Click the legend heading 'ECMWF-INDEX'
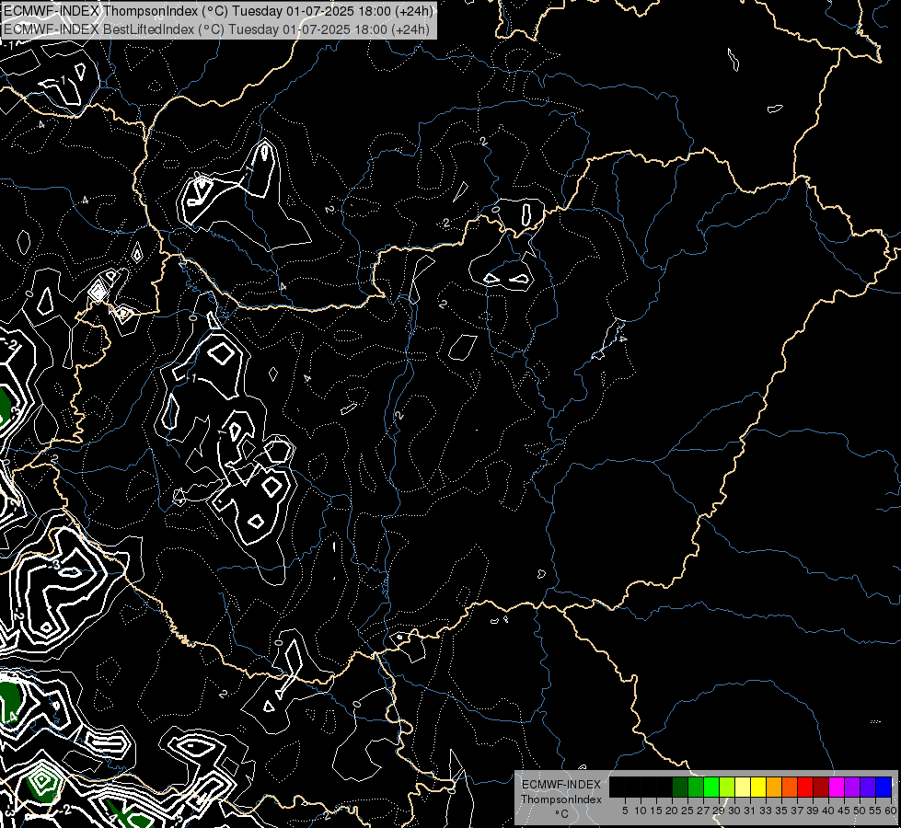The width and height of the screenshot is (901, 828). (x=561, y=785)
